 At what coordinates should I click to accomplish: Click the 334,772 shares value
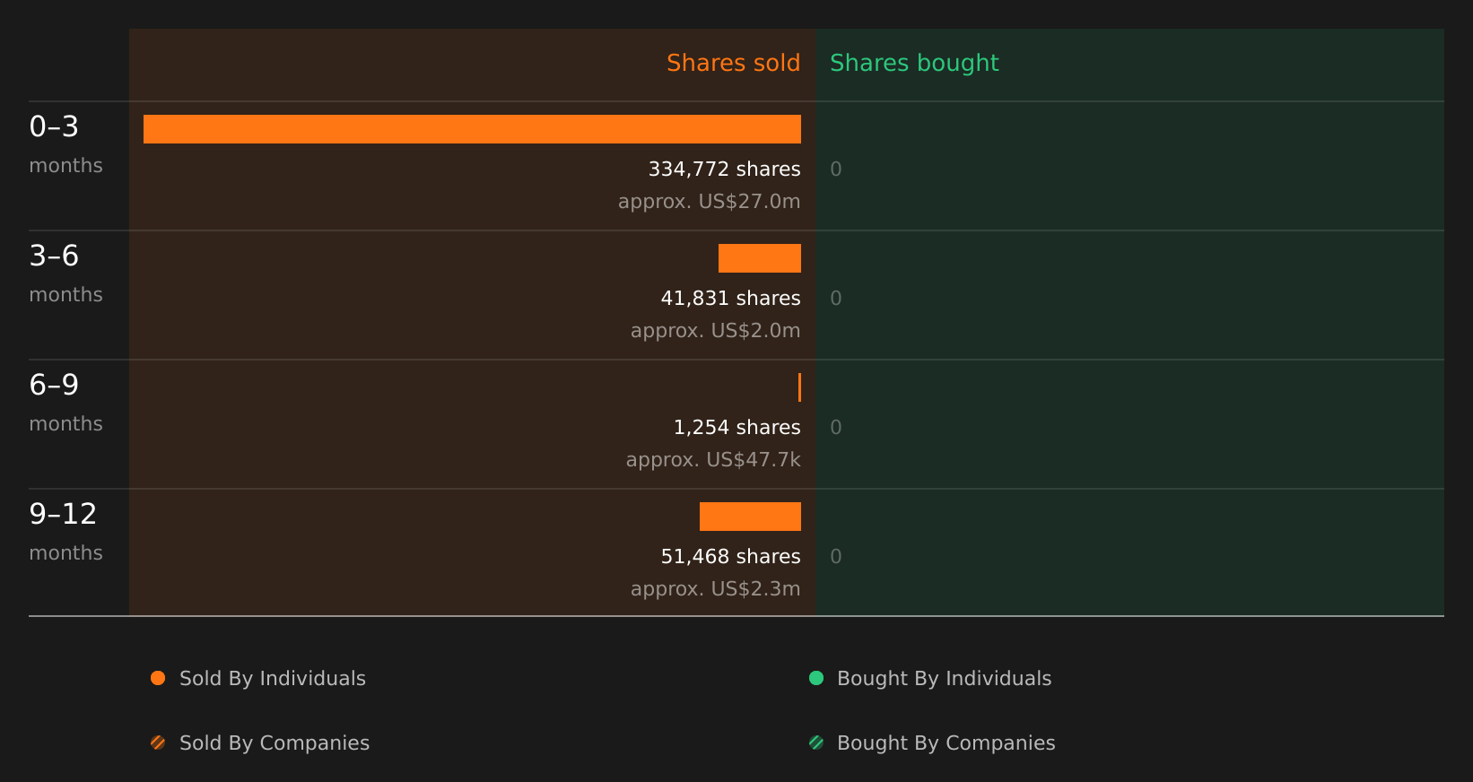pos(724,169)
